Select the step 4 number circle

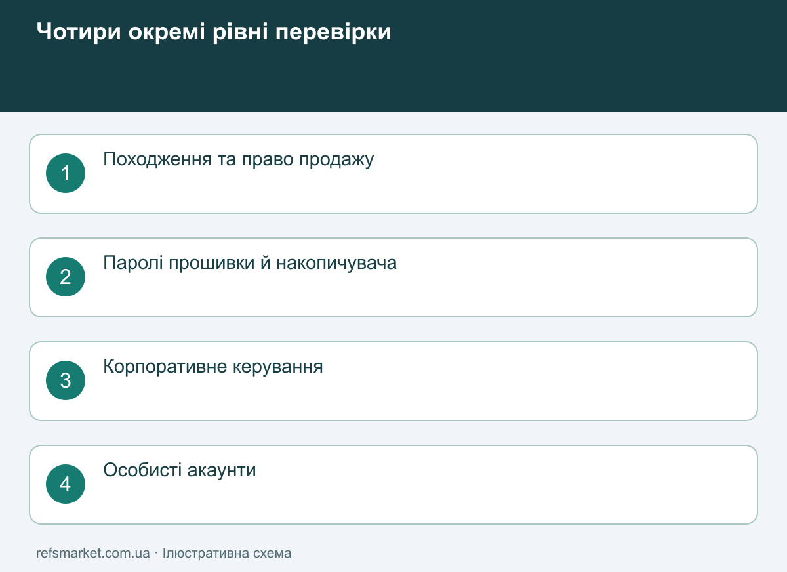coord(66,484)
